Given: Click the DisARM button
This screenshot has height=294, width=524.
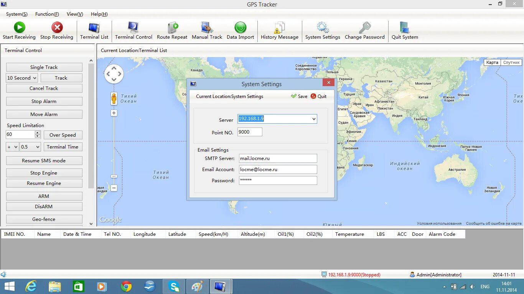Looking at the screenshot, I should (x=44, y=206).
